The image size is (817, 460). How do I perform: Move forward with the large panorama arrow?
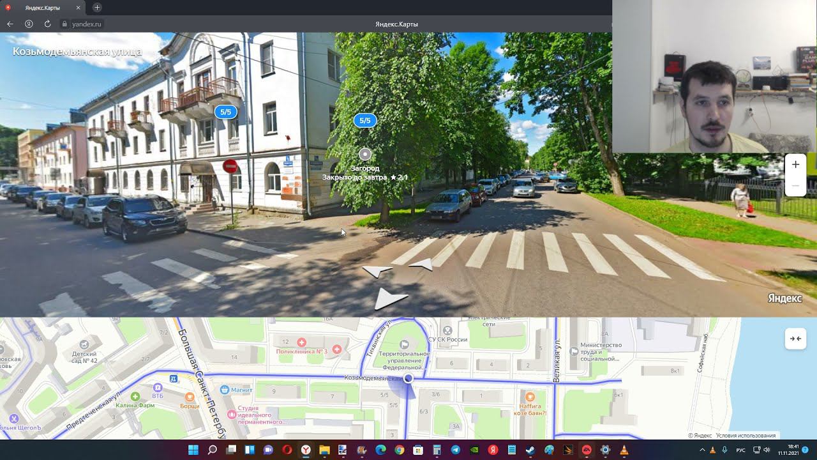390,299
